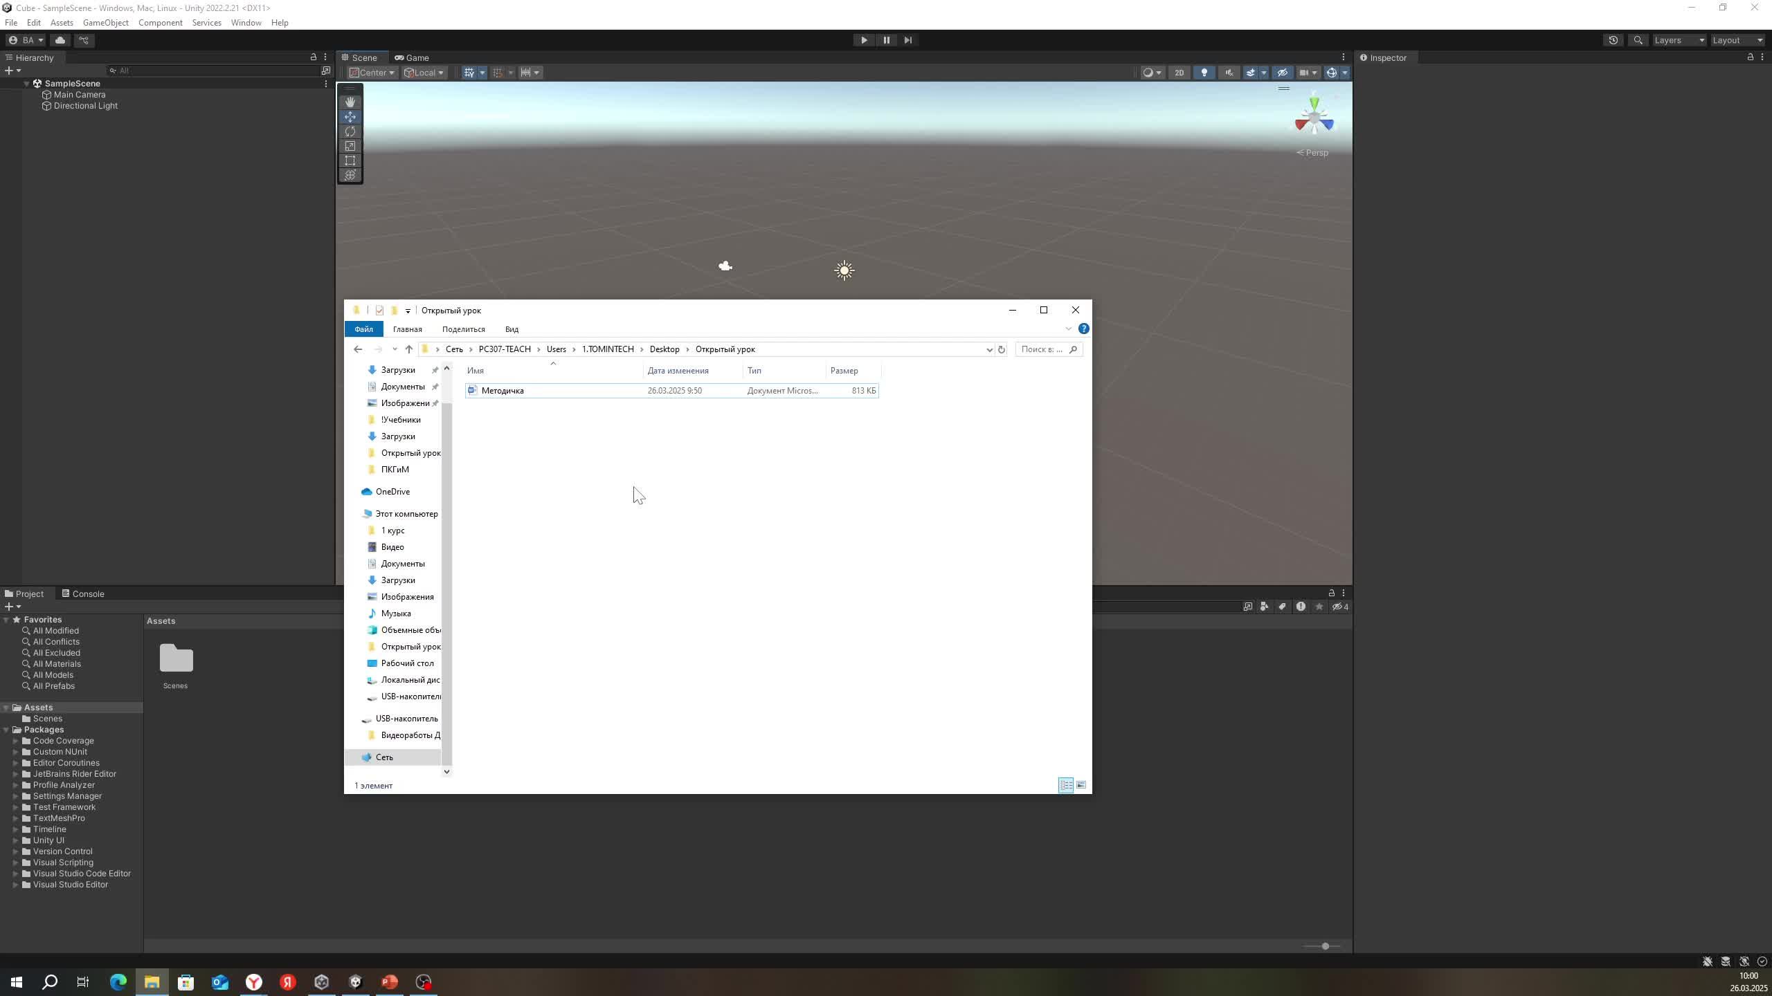
Task: Select the Hand view tool
Action: pyautogui.click(x=350, y=102)
